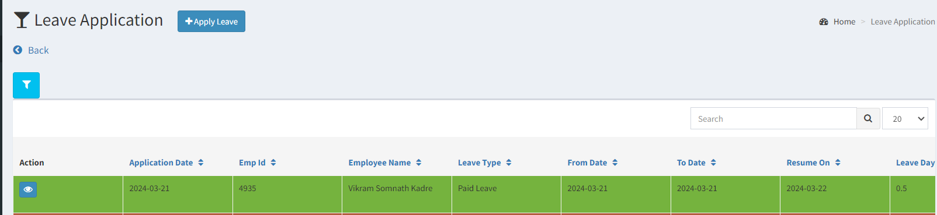Sort by Resume On arrows

(x=838, y=163)
